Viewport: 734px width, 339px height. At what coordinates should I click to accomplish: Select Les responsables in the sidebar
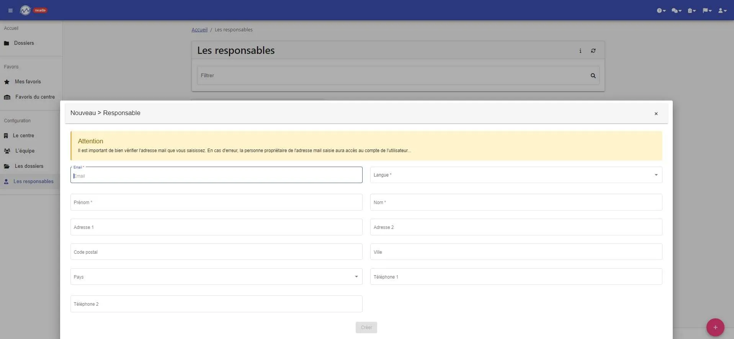point(30,182)
